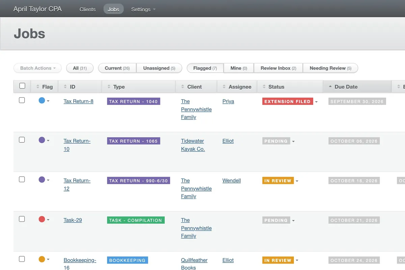Open the Tax Return-12 job link
This screenshot has height=270, width=405.
pyautogui.click(x=77, y=184)
